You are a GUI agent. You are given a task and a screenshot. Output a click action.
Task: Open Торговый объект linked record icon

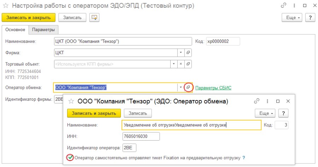point(188,64)
